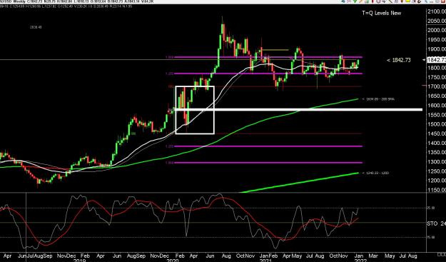Click the 2000.00 price axis label
This screenshot has height=262, width=446.
(x=437, y=31)
